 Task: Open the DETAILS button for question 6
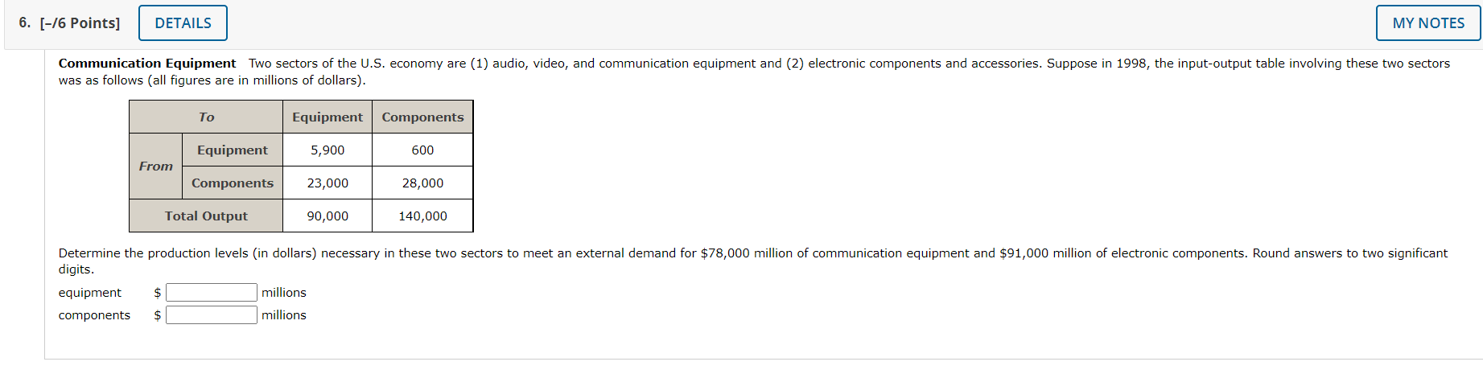(x=183, y=23)
